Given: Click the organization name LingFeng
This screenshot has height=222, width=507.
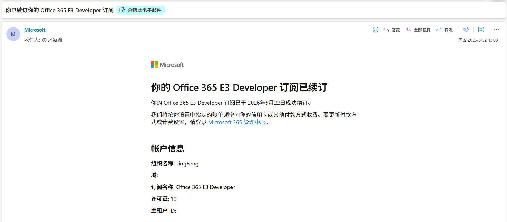Looking at the screenshot, I should [187, 164].
